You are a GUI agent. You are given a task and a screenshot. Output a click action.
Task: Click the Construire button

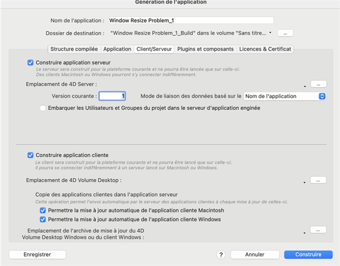[308, 255]
